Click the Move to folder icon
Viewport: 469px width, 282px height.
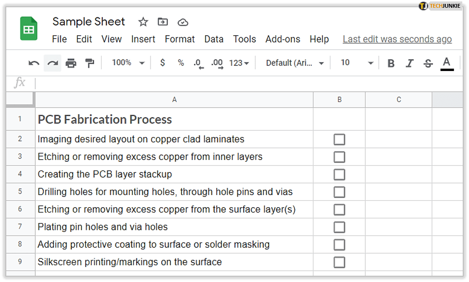click(163, 22)
